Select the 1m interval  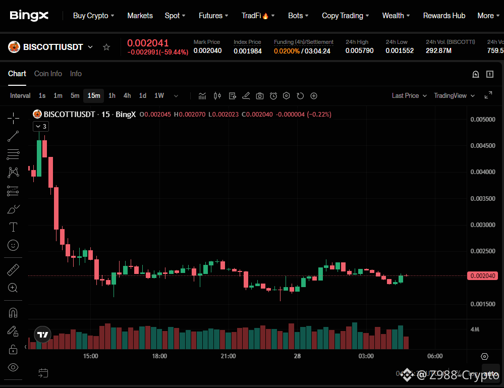pos(58,95)
